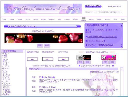
Task: Open the Office S-Shot ranking link
Action: tap(48, 87)
